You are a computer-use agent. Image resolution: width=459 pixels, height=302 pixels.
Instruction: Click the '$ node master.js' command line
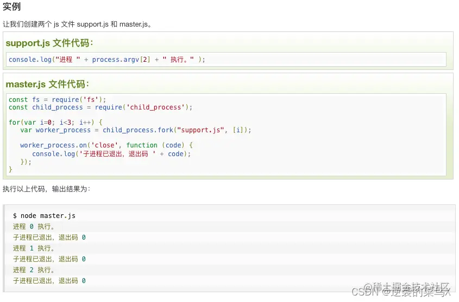tap(44, 216)
